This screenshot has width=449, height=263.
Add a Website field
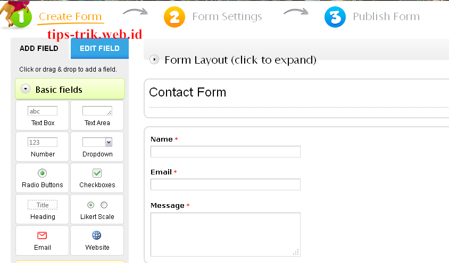97,240
